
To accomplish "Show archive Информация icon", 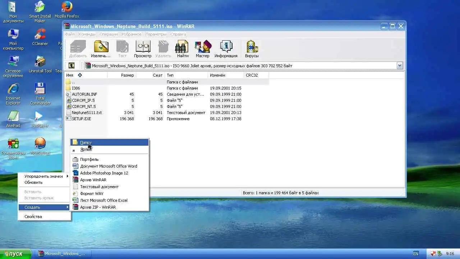I will pyautogui.click(x=226, y=49).
